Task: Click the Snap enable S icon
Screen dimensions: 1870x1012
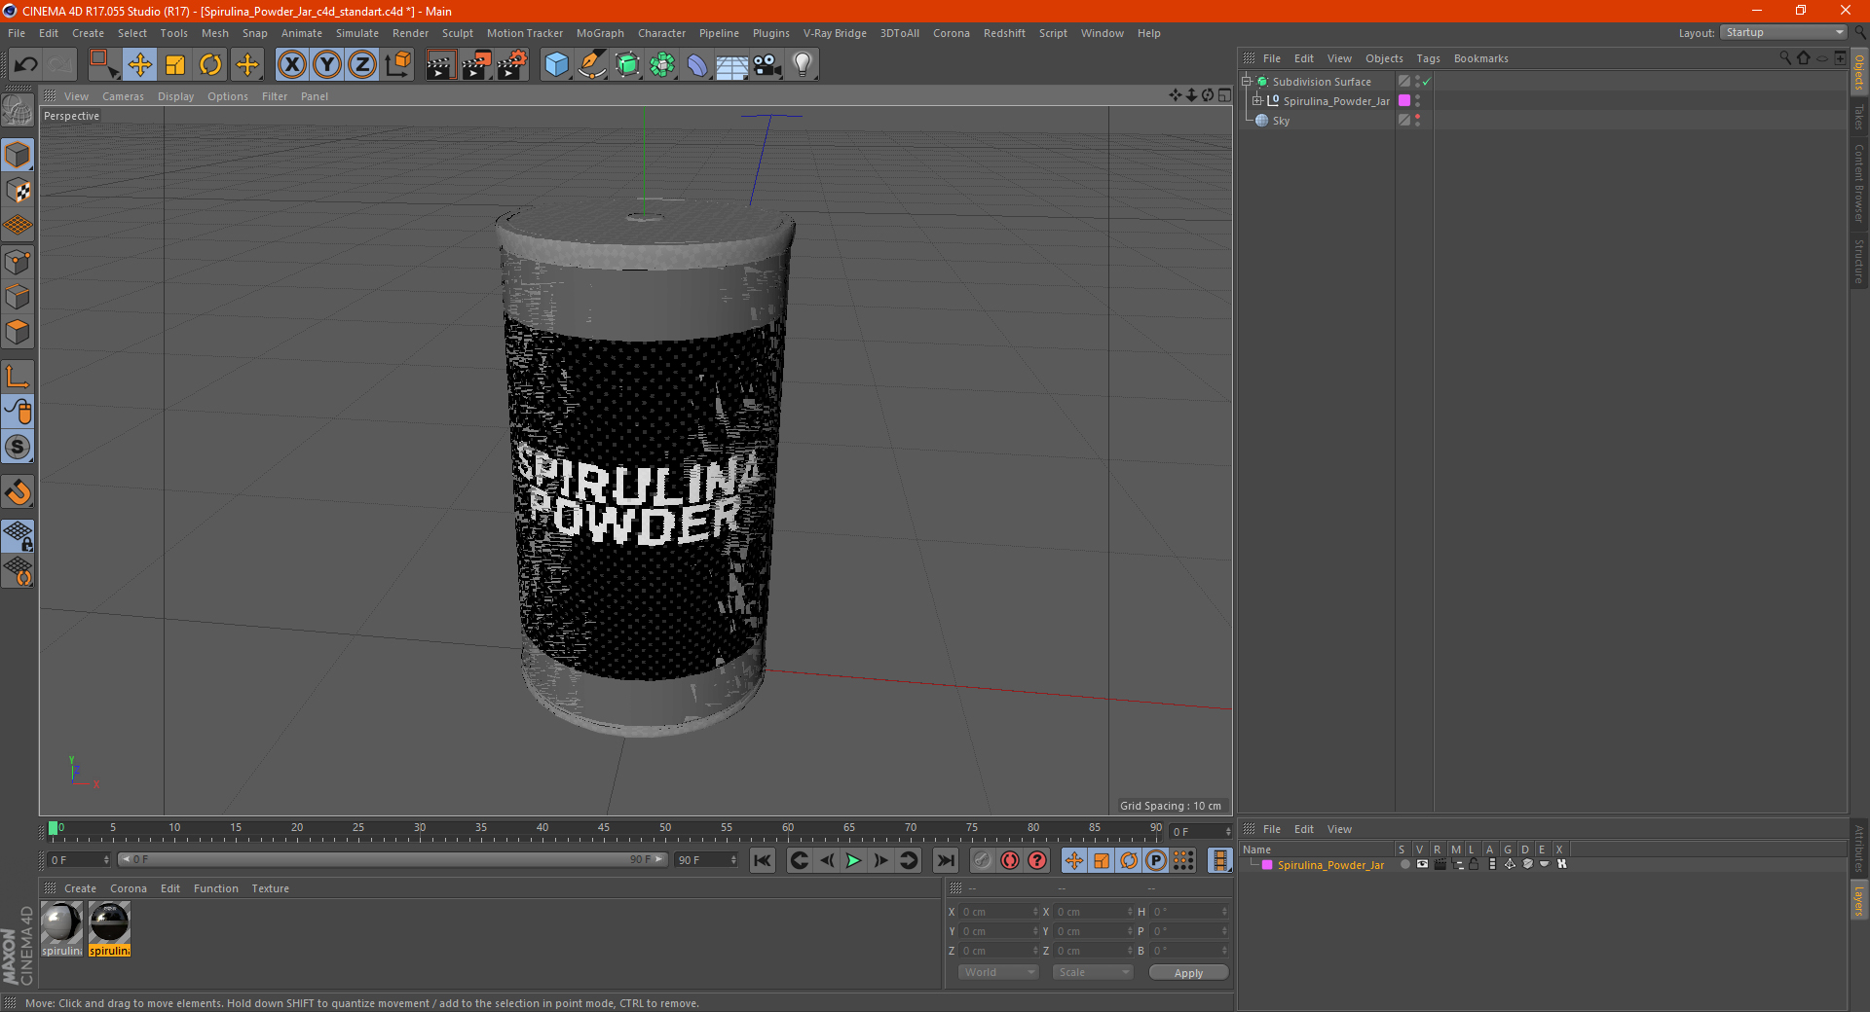Action: [18, 448]
